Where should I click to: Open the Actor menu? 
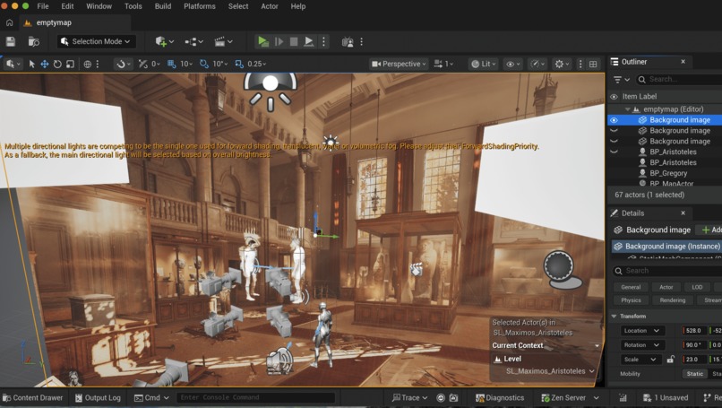point(270,6)
